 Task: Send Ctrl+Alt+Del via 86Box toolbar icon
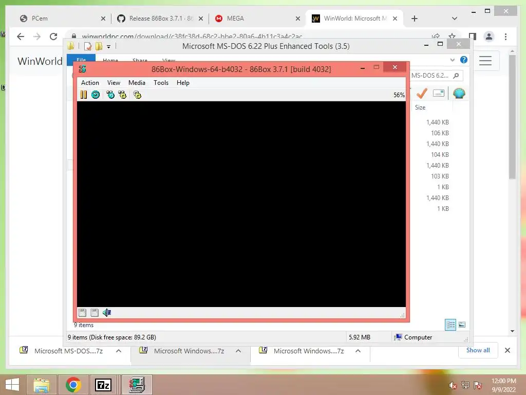[110, 95]
